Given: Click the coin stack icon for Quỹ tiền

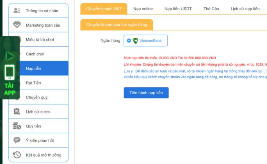Looking at the screenshot, I should 17,126.
